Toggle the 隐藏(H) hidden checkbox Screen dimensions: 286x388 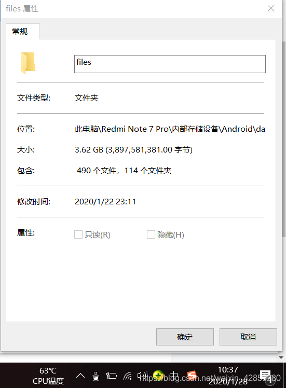pyautogui.click(x=151, y=234)
